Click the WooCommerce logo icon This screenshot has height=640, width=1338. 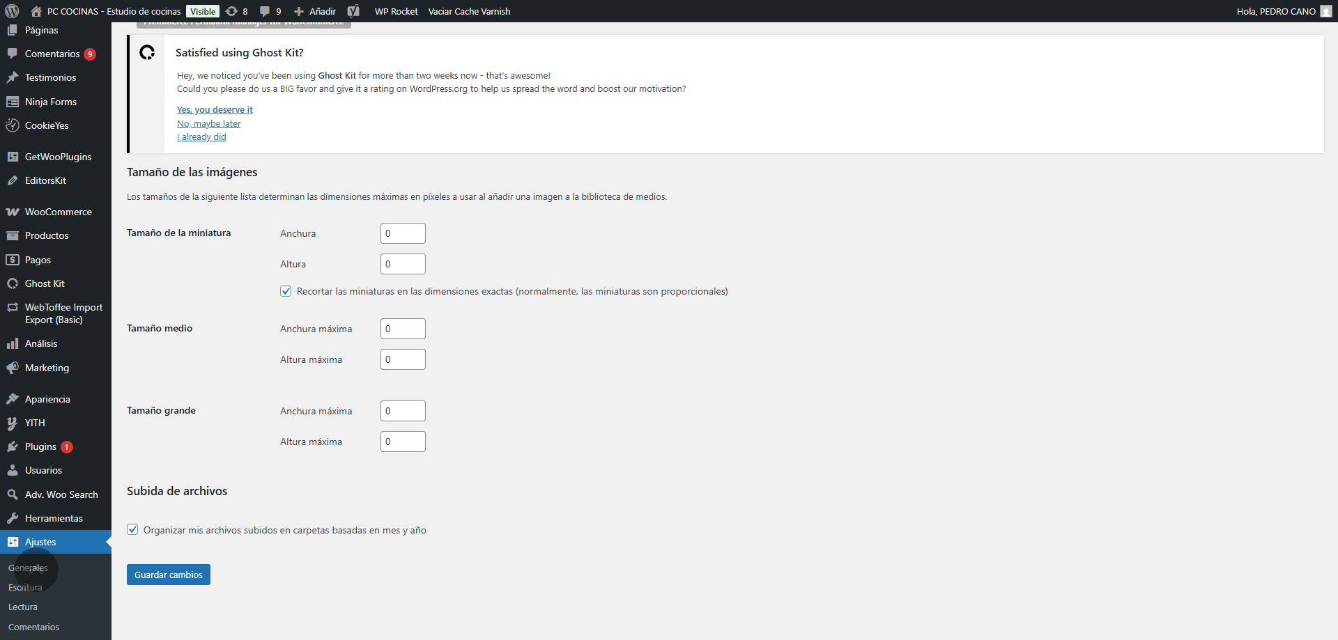pyautogui.click(x=13, y=212)
